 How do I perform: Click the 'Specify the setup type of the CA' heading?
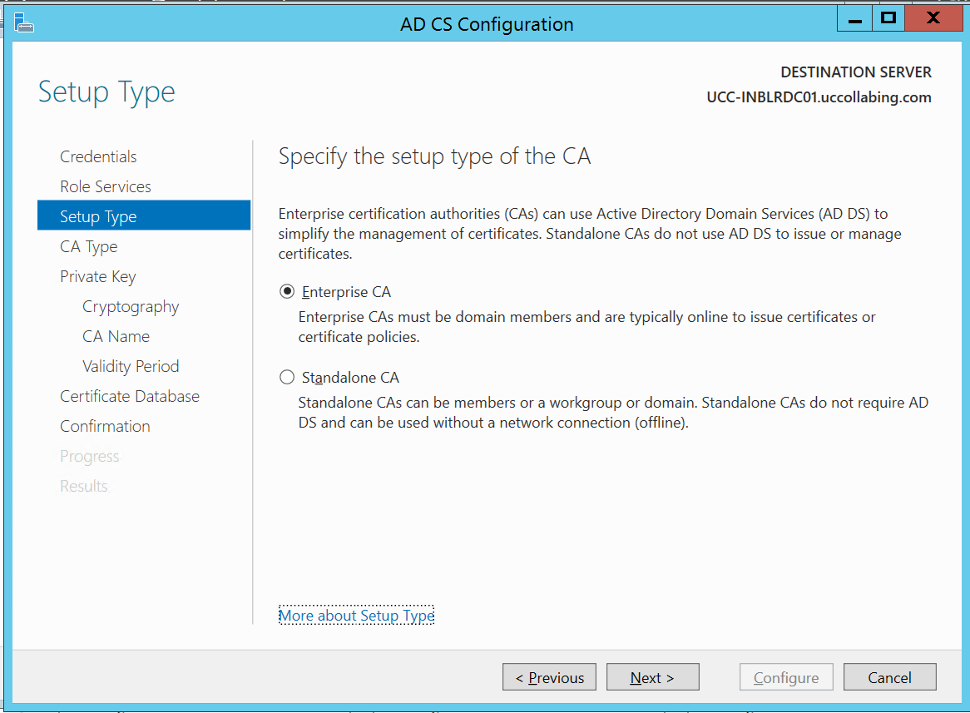(434, 156)
